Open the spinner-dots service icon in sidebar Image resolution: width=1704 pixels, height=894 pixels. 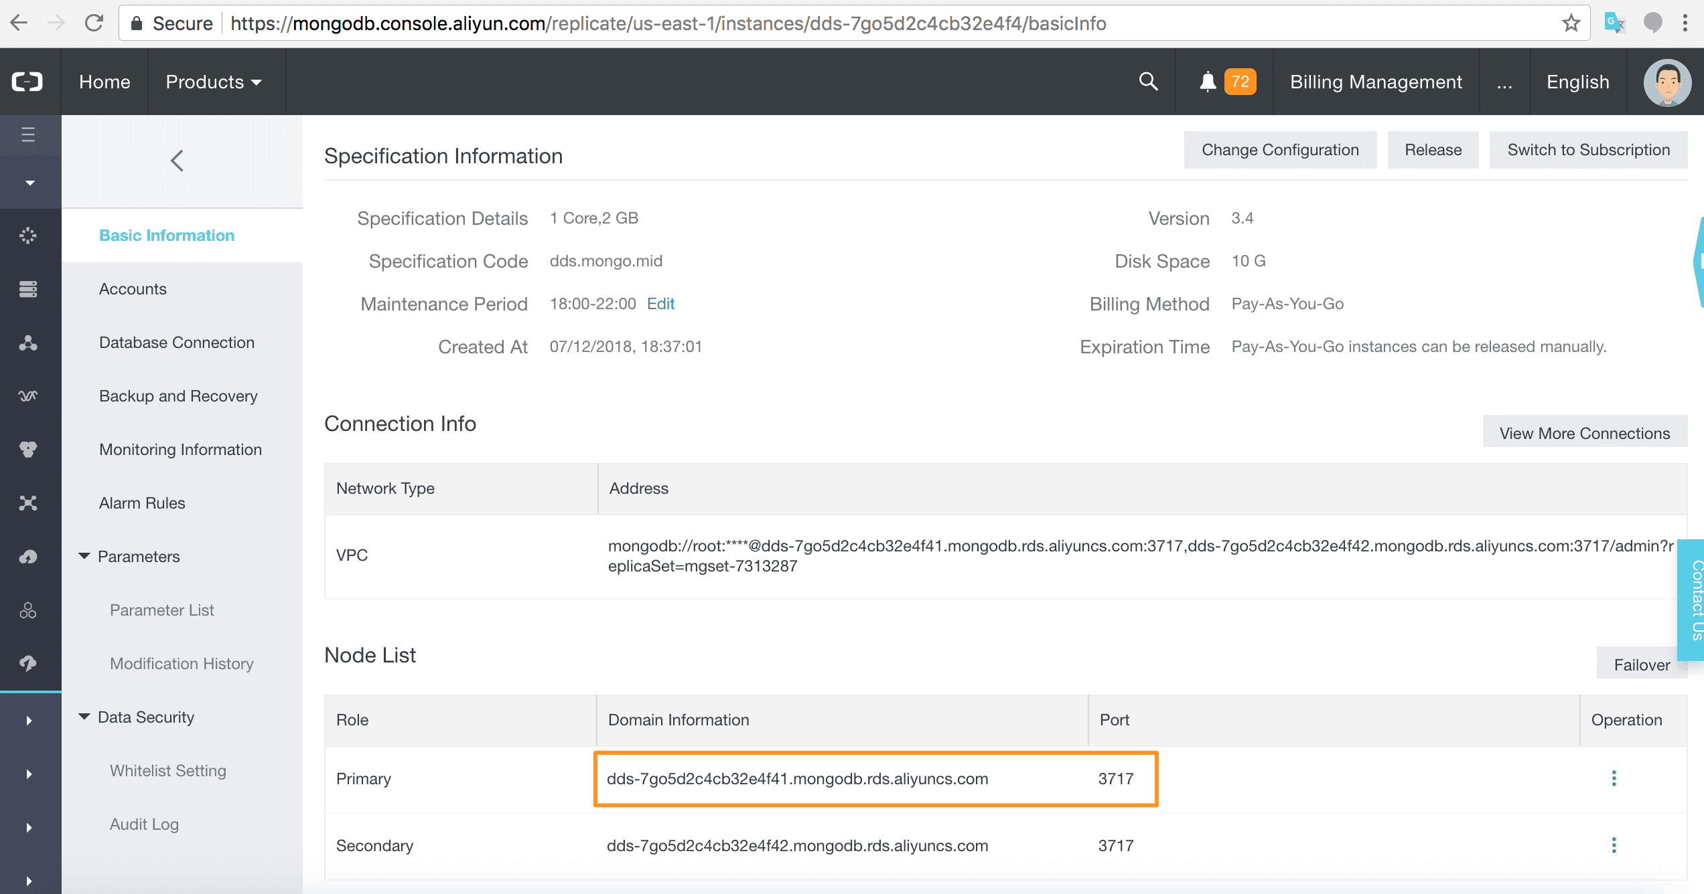click(x=28, y=236)
